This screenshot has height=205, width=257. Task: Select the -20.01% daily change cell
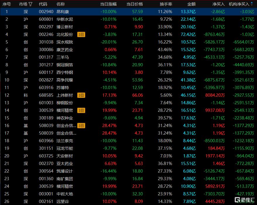point(109,42)
